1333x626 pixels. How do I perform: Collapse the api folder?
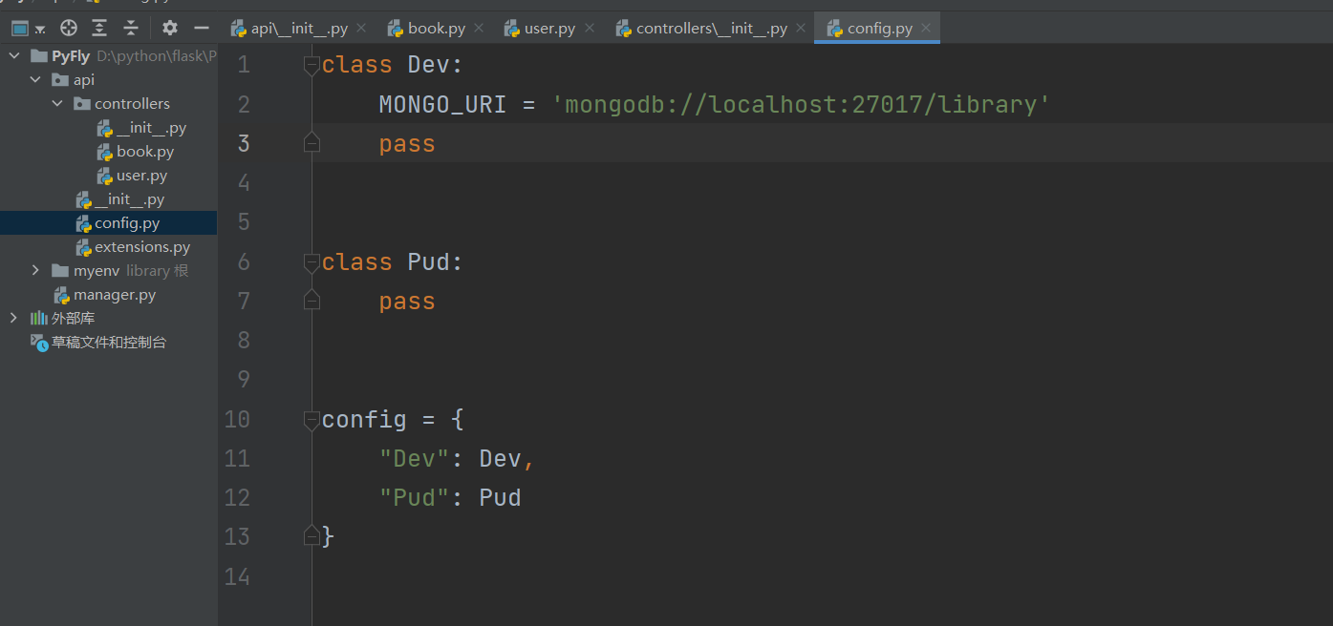click(x=35, y=80)
